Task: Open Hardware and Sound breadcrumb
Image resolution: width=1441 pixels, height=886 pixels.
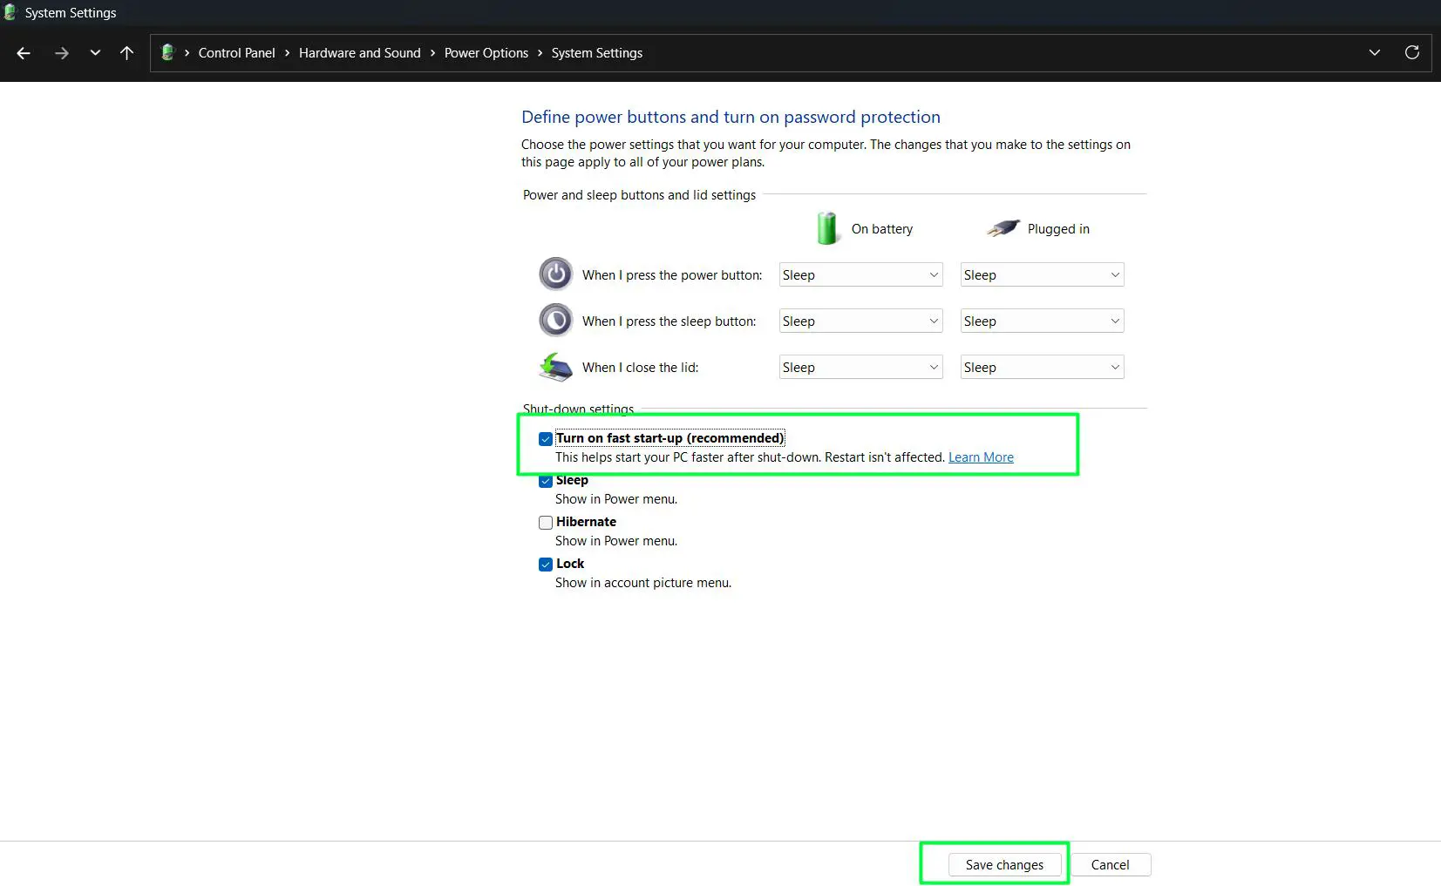Action: 358,53
